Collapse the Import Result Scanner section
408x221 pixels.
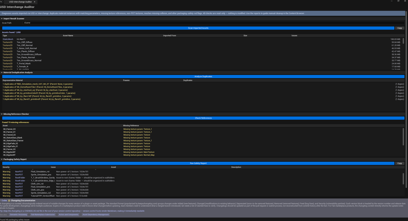2,19
